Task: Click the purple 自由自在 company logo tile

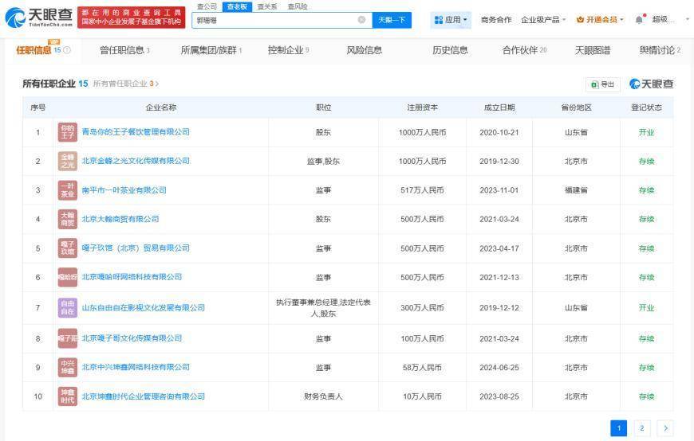Action: click(x=68, y=307)
